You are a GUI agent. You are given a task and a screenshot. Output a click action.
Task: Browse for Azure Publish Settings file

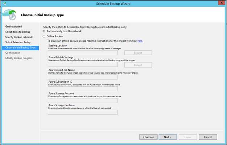click(138, 65)
